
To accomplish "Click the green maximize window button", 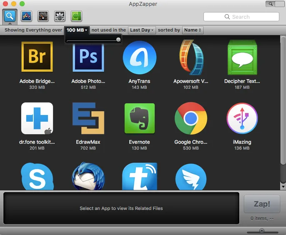I will pos(22,4).
